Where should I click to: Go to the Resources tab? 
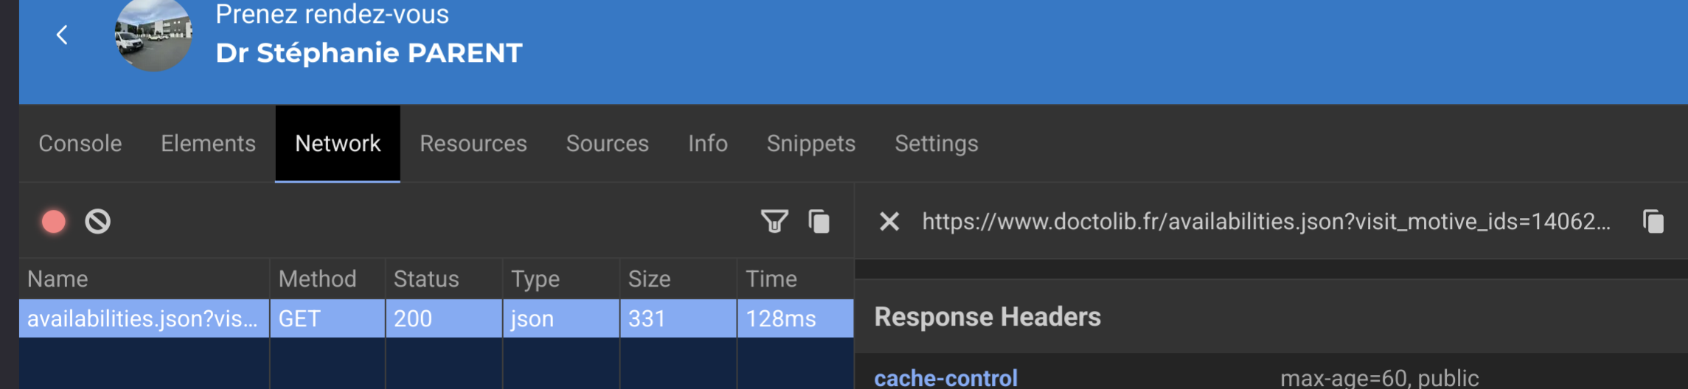473,144
